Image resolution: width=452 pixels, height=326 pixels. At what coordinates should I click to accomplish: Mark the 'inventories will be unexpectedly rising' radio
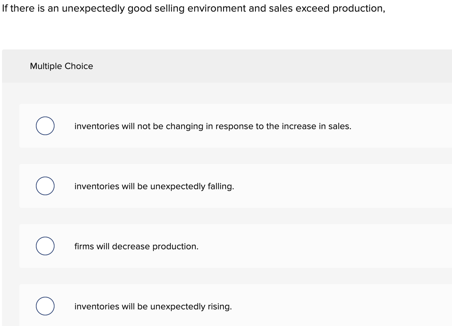click(45, 306)
